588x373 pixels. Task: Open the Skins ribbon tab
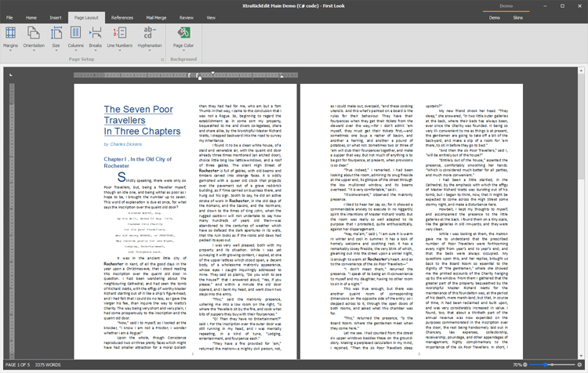[518, 17]
